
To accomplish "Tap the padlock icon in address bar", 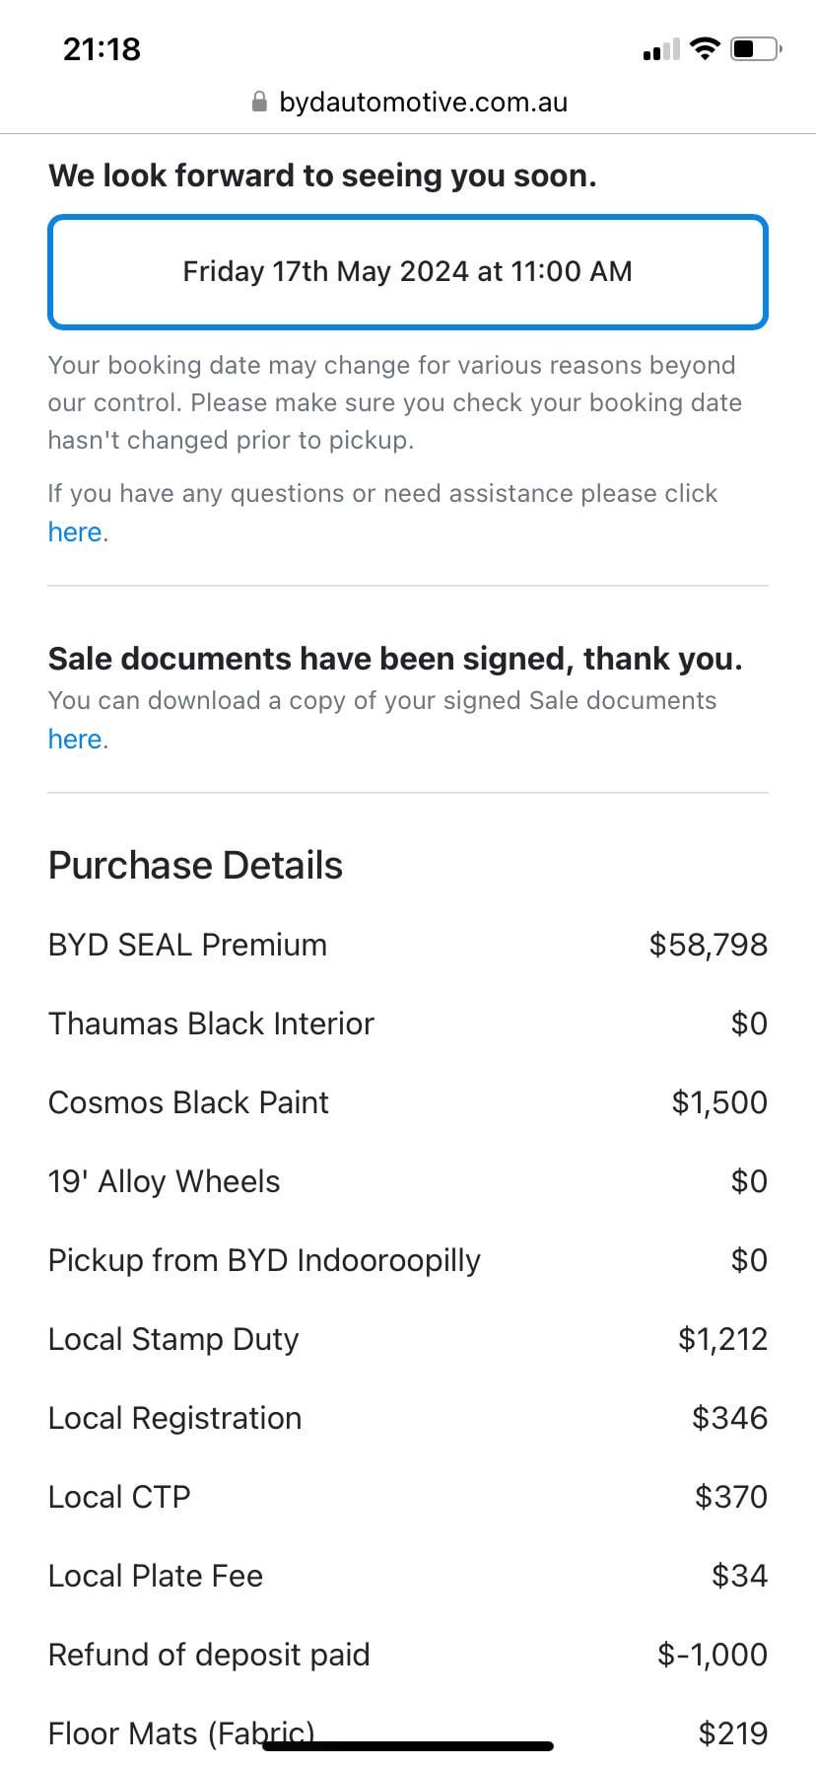I will click(260, 103).
